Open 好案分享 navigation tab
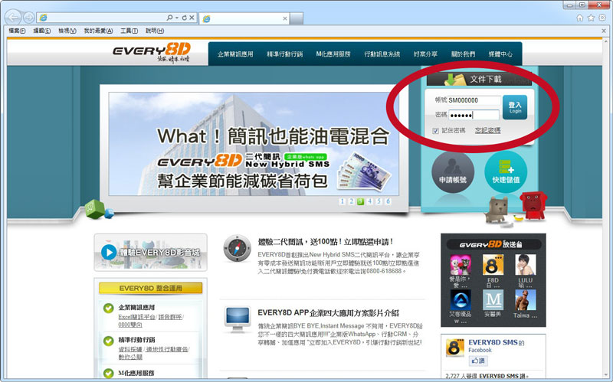This screenshot has width=613, height=382. (425, 54)
